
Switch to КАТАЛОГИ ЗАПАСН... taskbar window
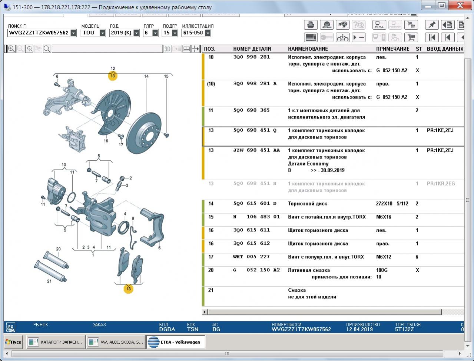55,342
